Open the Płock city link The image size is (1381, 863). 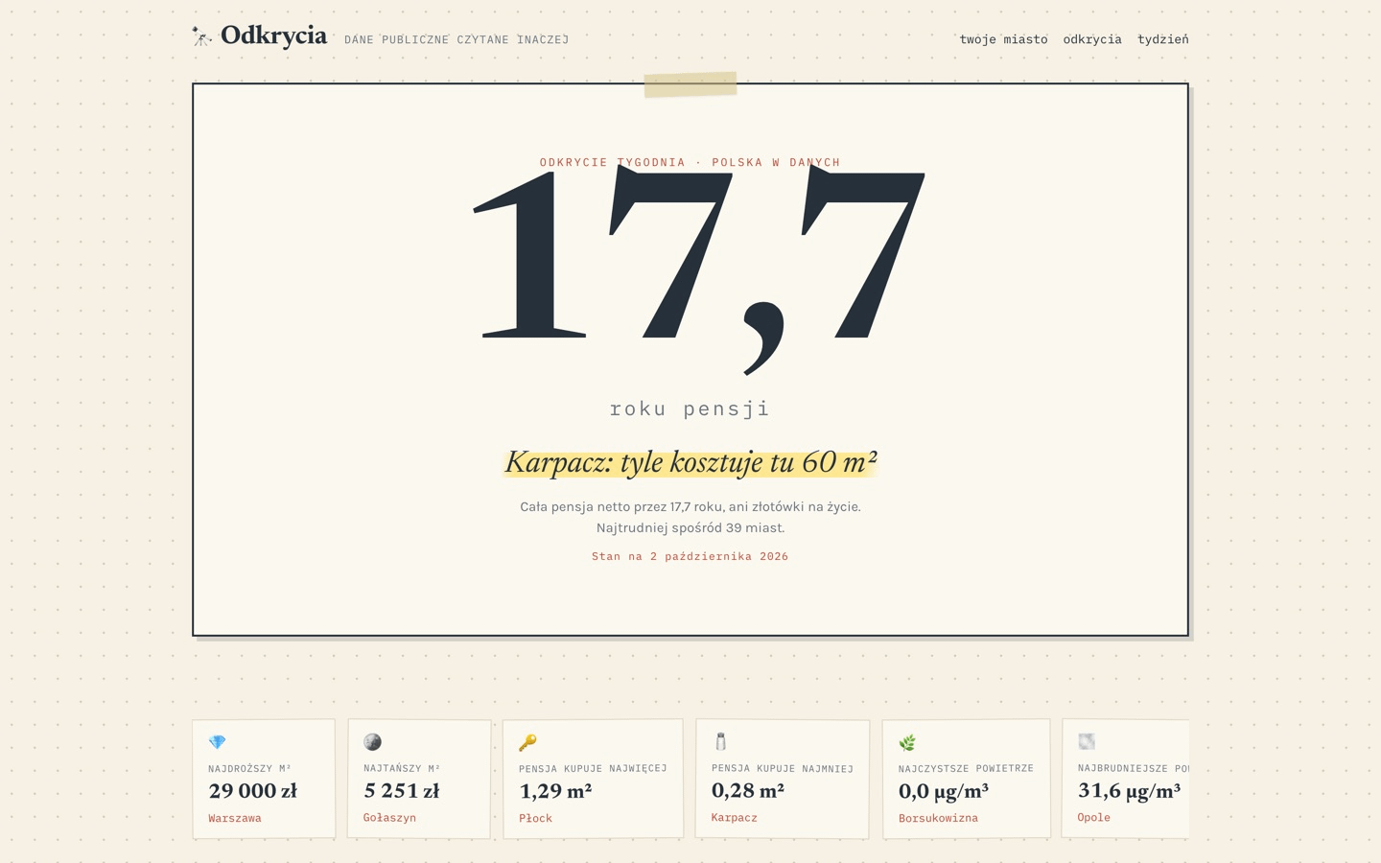[x=536, y=818]
